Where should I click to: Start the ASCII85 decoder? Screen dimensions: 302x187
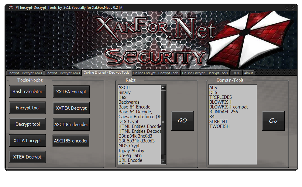(71, 124)
